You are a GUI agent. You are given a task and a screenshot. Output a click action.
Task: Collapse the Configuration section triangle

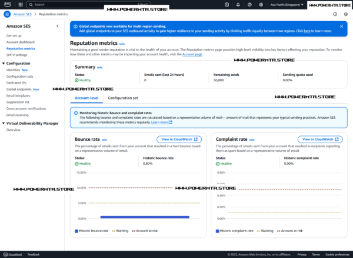[4, 64]
